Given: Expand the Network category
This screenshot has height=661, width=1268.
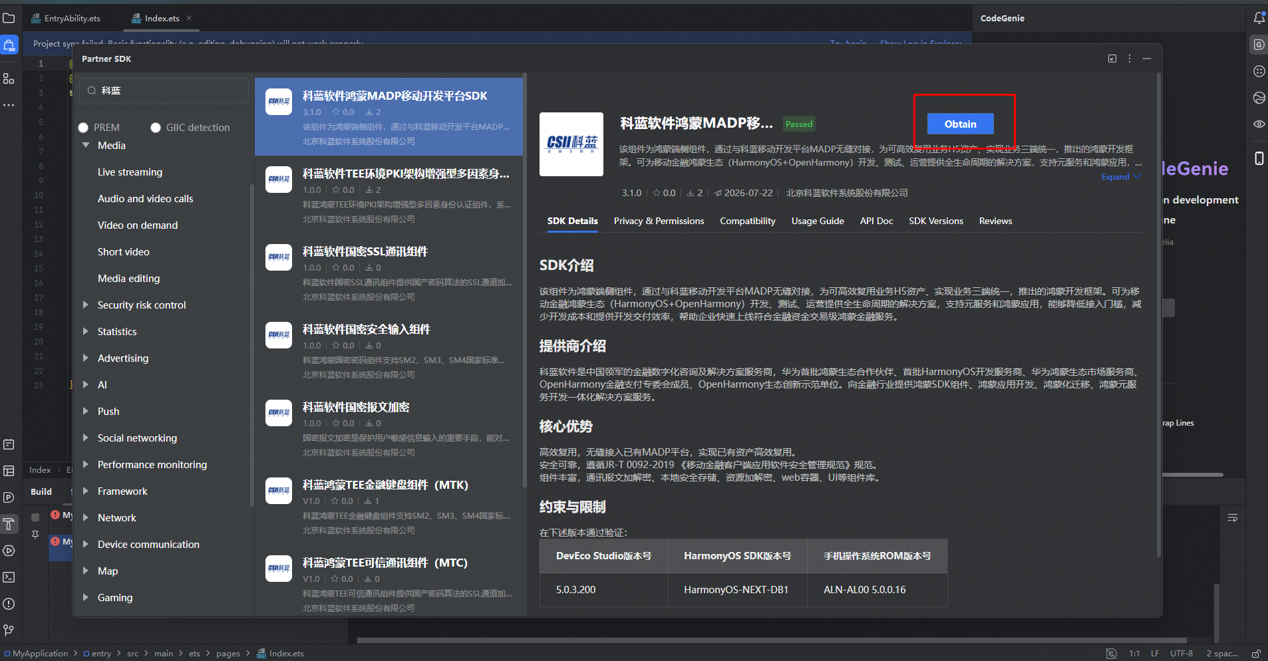Looking at the screenshot, I should pyautogui.click(x=86, y=517).
